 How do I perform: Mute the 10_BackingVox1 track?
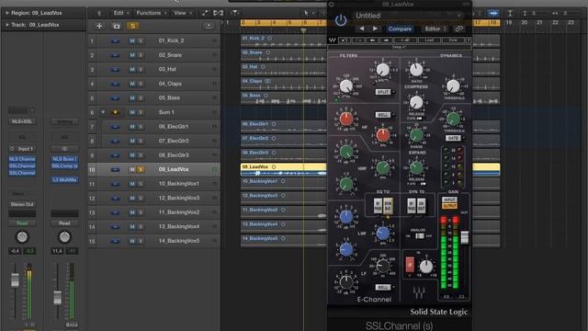tap(132, 184)
